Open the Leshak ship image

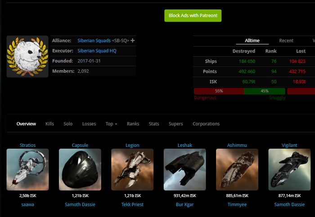point(184,170)
